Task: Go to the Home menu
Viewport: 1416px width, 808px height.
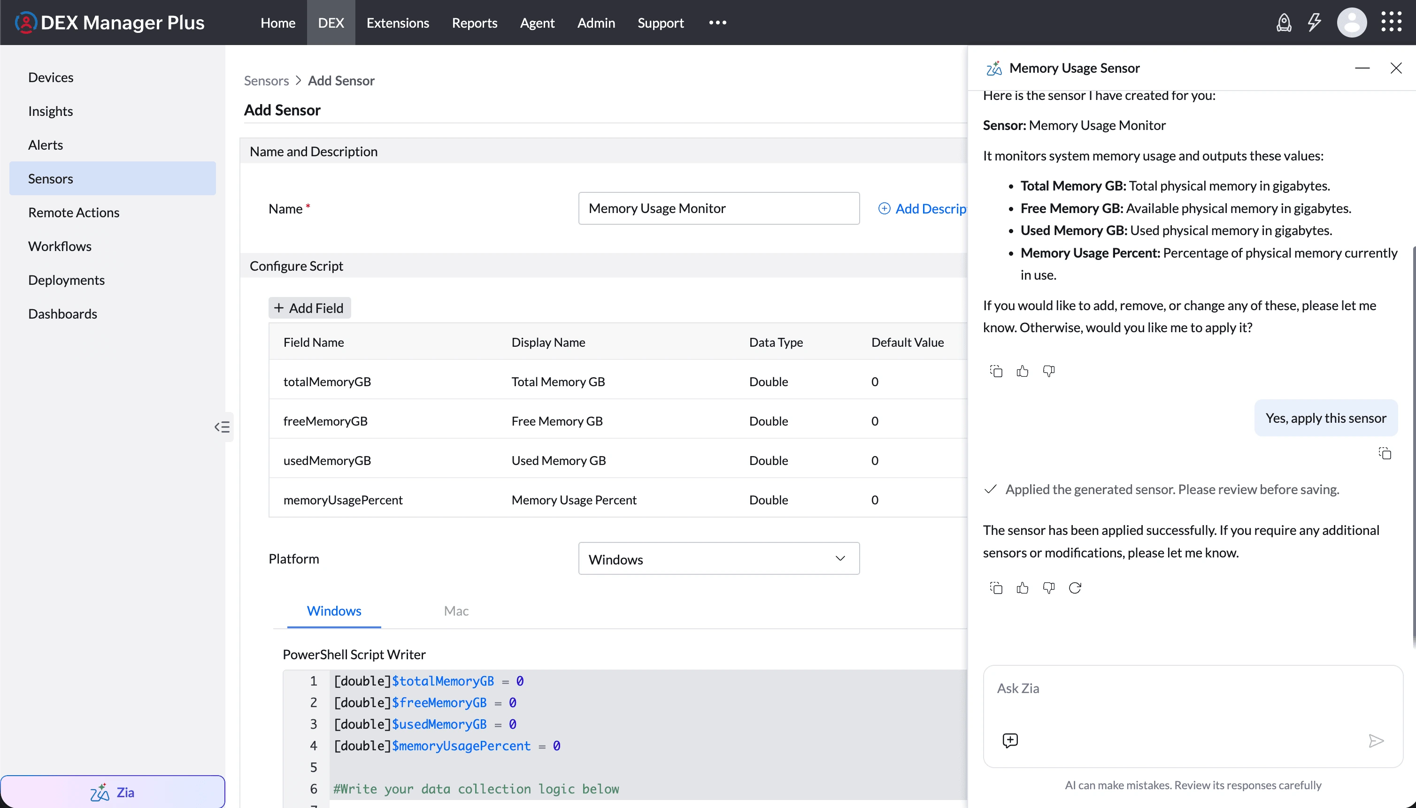Action: pos(277,23)
